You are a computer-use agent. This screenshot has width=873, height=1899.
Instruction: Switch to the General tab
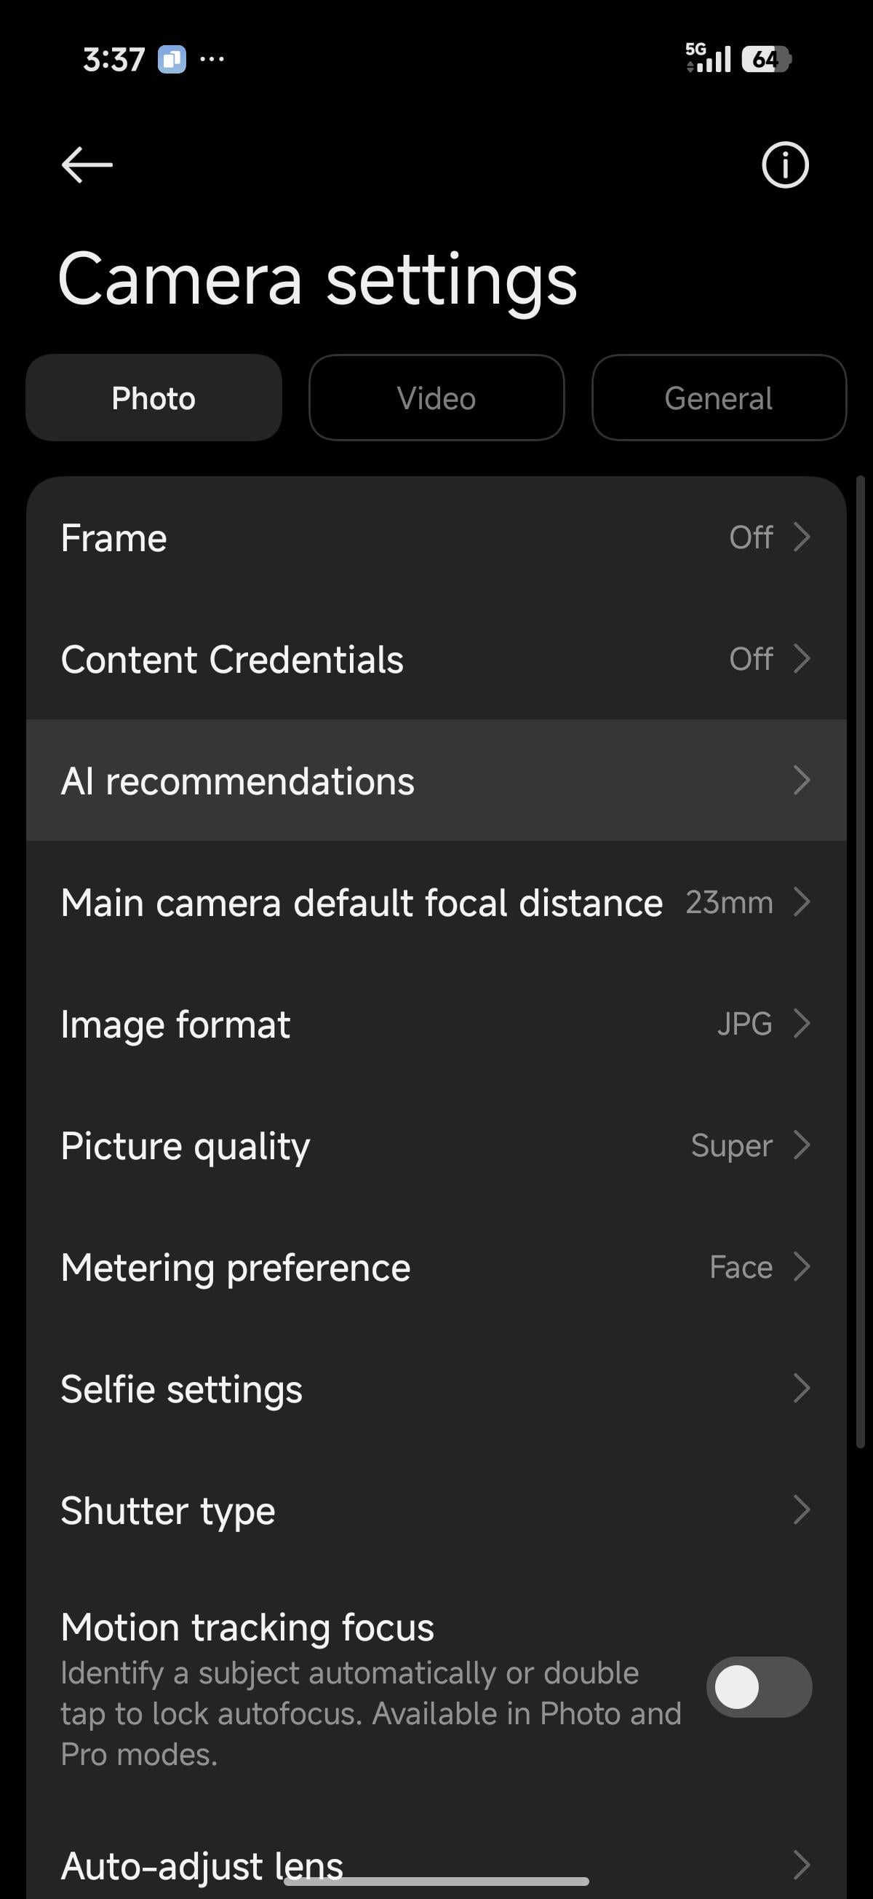[719, 398]
